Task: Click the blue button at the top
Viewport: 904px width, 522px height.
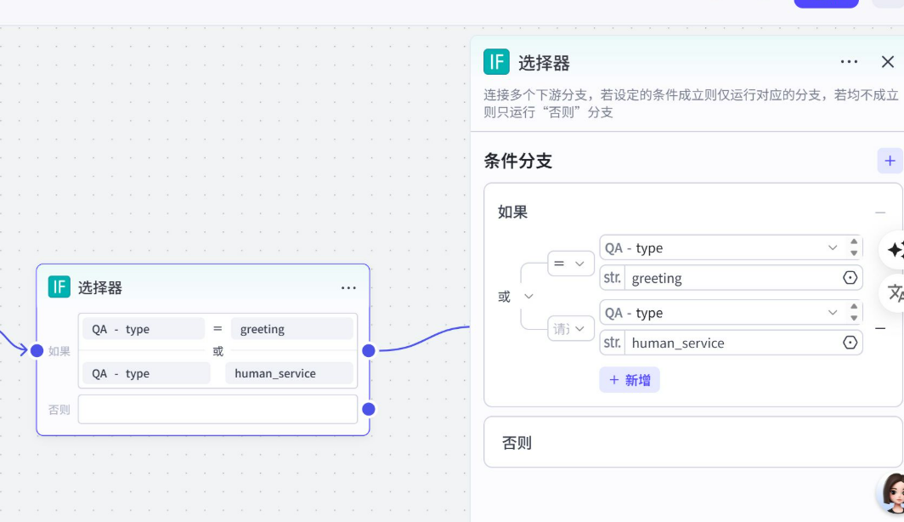Action: coord(826,3)
